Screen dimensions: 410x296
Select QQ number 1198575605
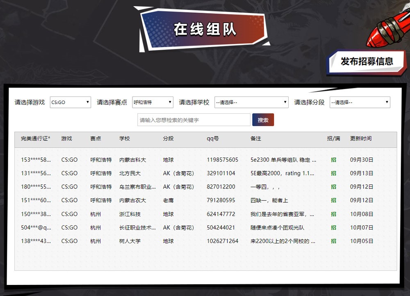coord(222,160)
